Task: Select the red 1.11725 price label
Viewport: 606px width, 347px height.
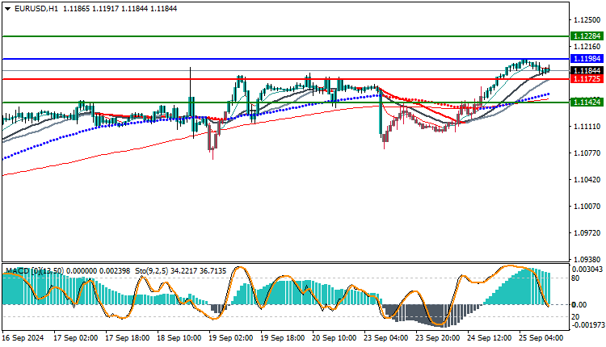Action: (587, 79)
